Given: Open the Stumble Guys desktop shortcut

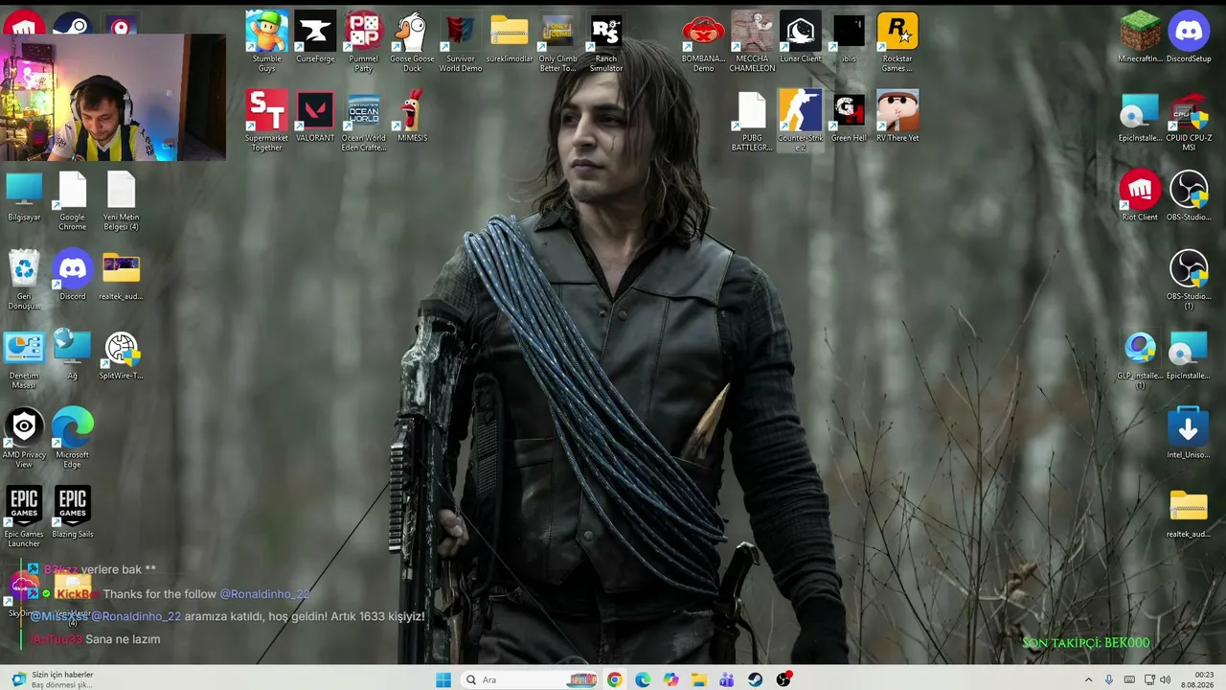Looking at the screenshot, I should (266, 42).
